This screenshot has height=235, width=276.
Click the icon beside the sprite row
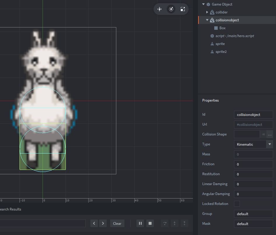pyautogui.click(x=212, y=44)
